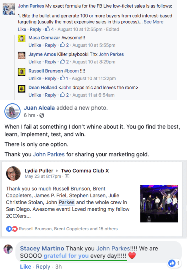
Task: Click the #boom hashtag link
Action: [x=71, y=71]
